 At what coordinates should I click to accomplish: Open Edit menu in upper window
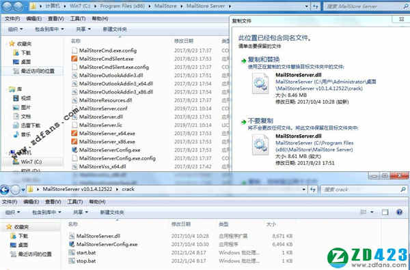point(33,19)
